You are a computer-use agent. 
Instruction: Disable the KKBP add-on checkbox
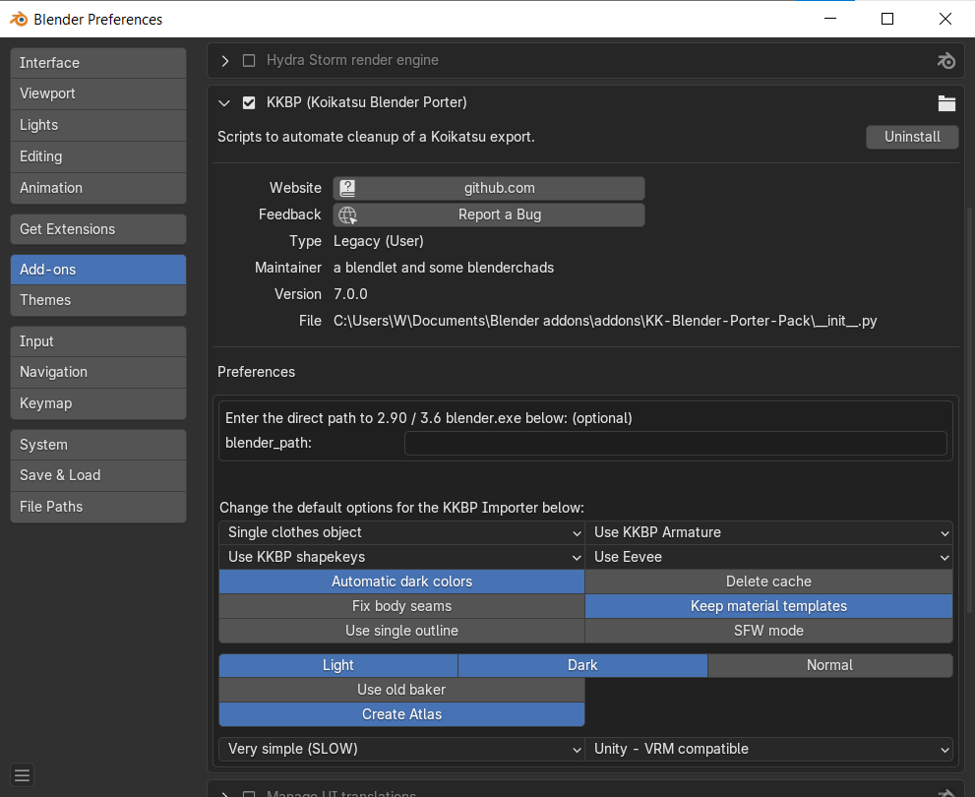coord(249,102)
